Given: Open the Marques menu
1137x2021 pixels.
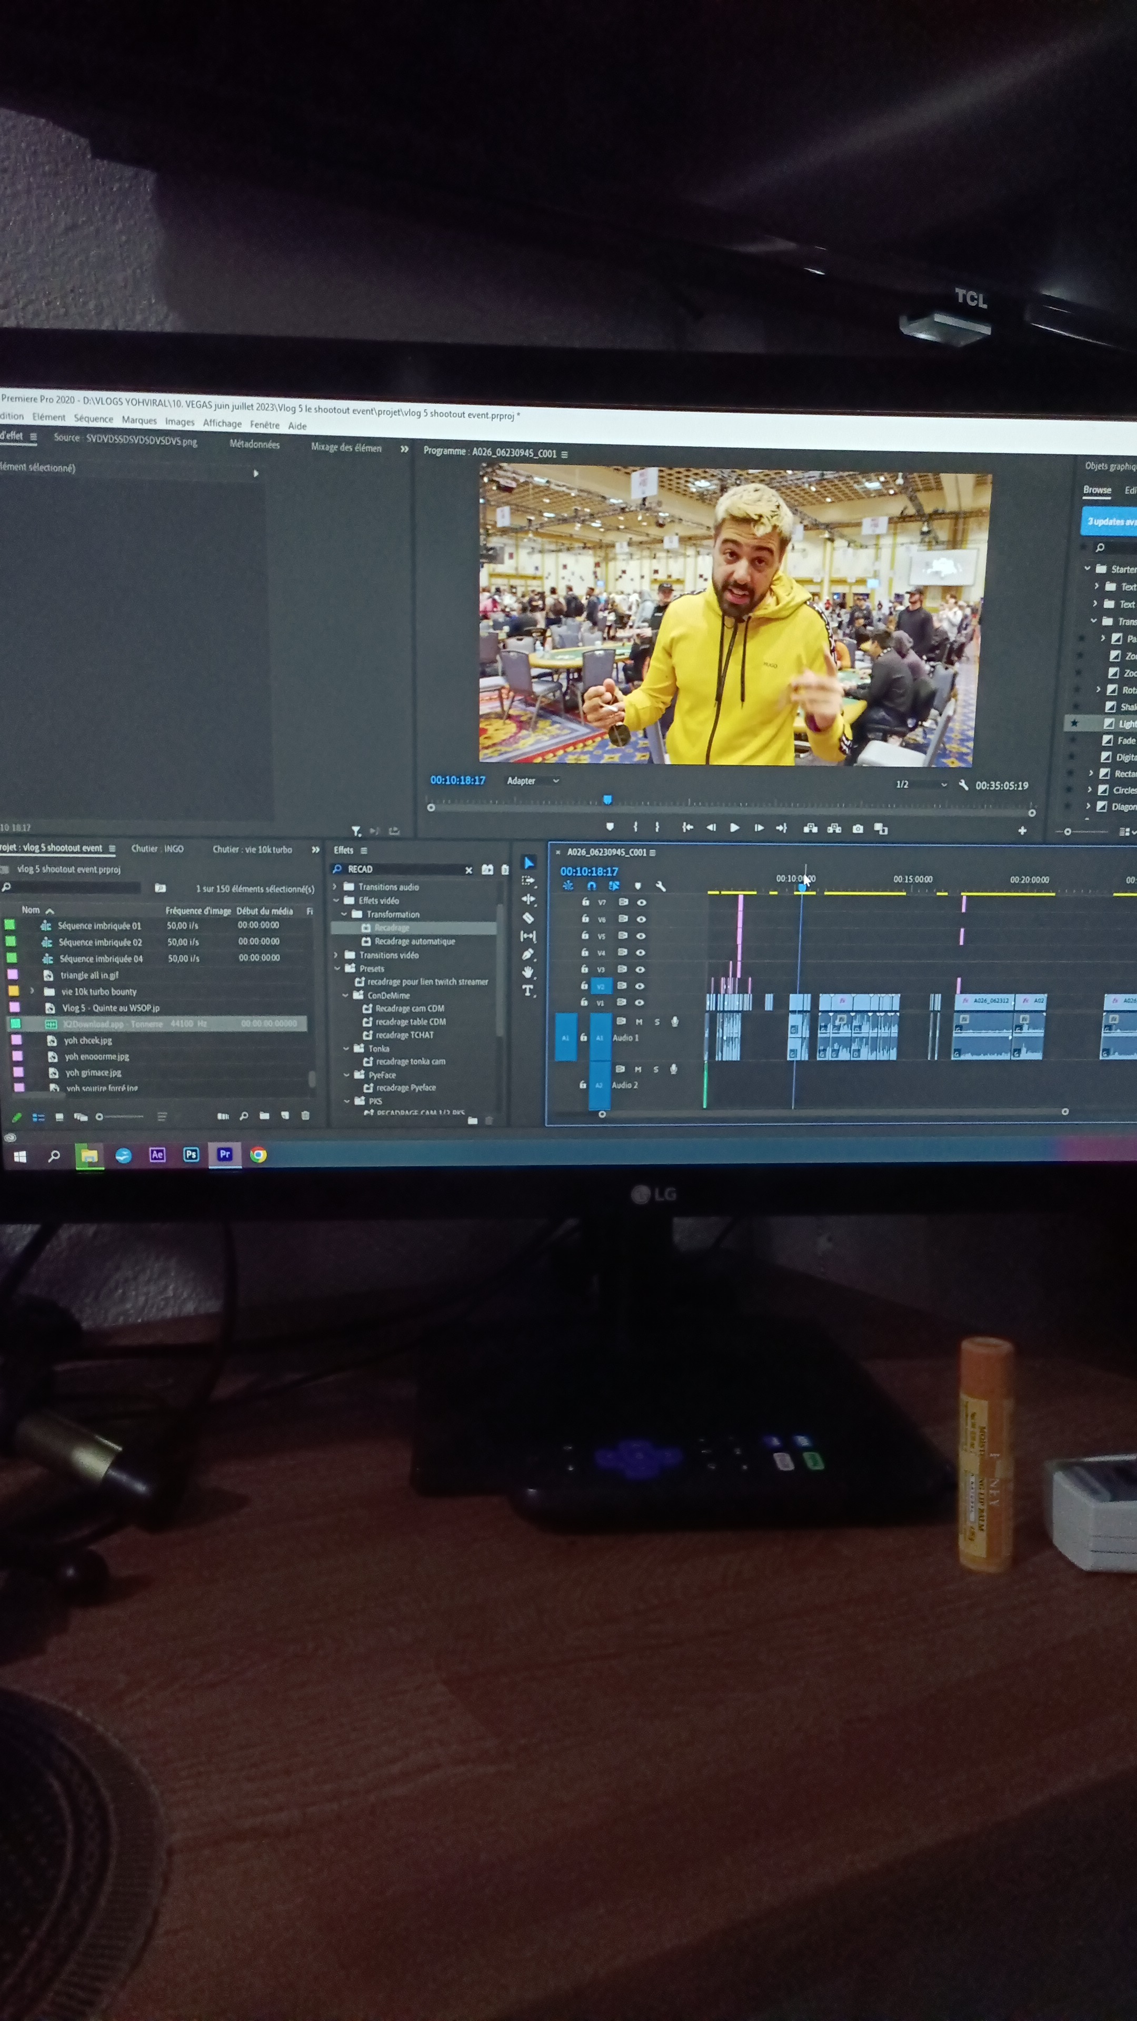Looking at the screenshot, I should (x=139, y=421).
